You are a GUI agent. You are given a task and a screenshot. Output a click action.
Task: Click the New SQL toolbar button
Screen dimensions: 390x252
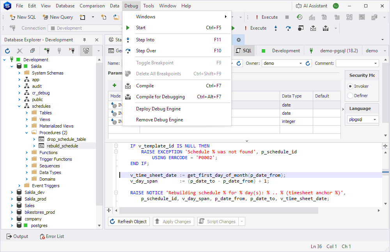coord(23,17)
